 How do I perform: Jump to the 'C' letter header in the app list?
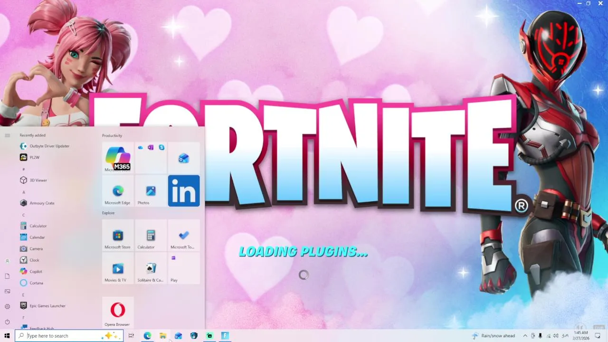(x=24, y=215)
